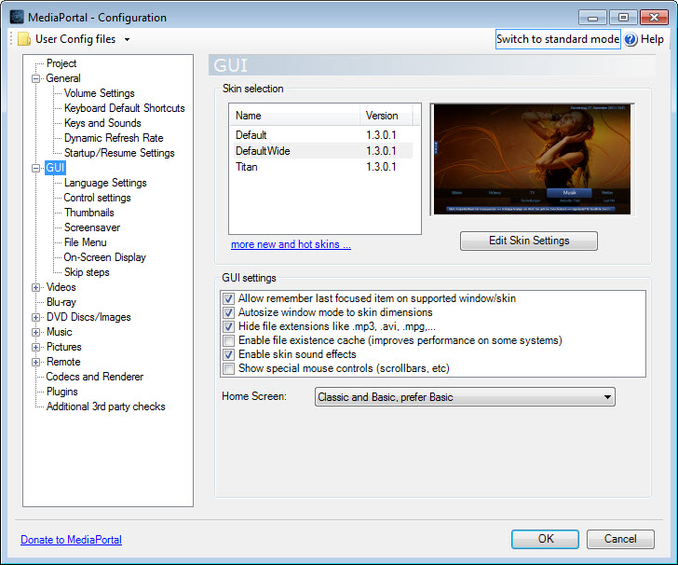The width and height of the screenshot is (678, 565).
Task: Open Screensaver section
Action: click(92, 227)
